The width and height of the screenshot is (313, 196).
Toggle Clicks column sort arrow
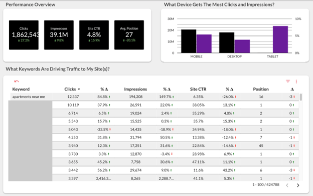pyautogui.click(x=79, y=89)
